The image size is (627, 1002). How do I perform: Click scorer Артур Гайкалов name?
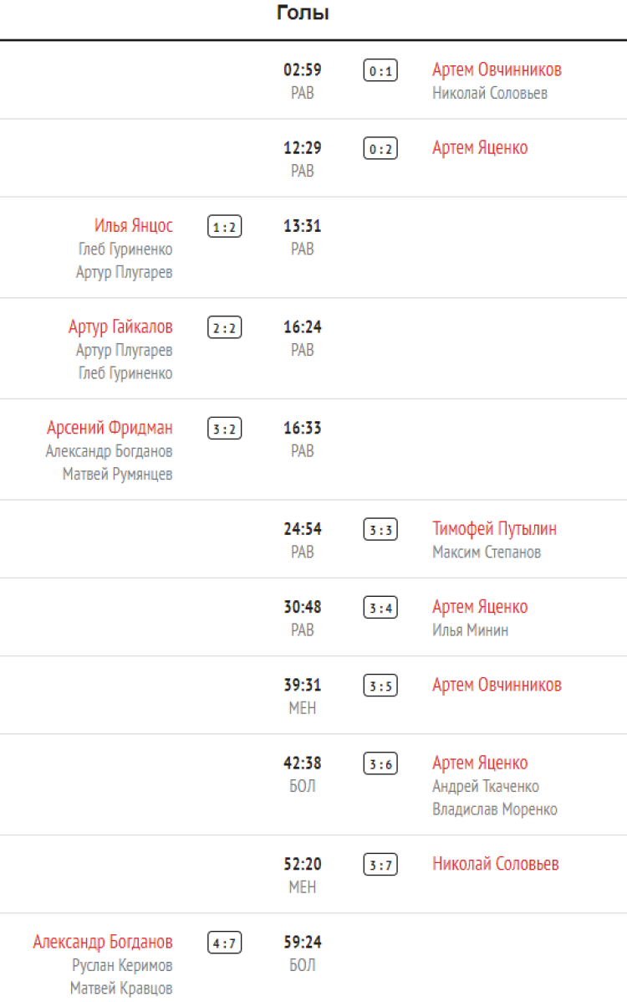pos(120,327)
